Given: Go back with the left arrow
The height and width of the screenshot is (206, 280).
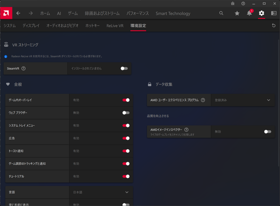Looking at the screenshot, I should point(18,13).
